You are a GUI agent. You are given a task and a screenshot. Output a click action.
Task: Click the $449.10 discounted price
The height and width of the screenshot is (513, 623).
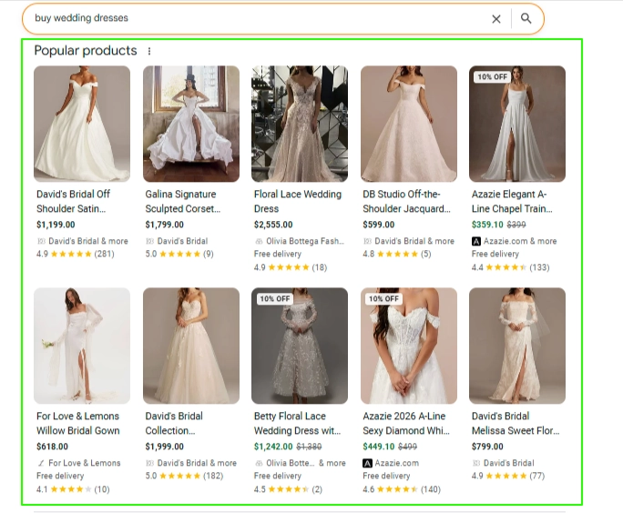click(x=379, y=447)
